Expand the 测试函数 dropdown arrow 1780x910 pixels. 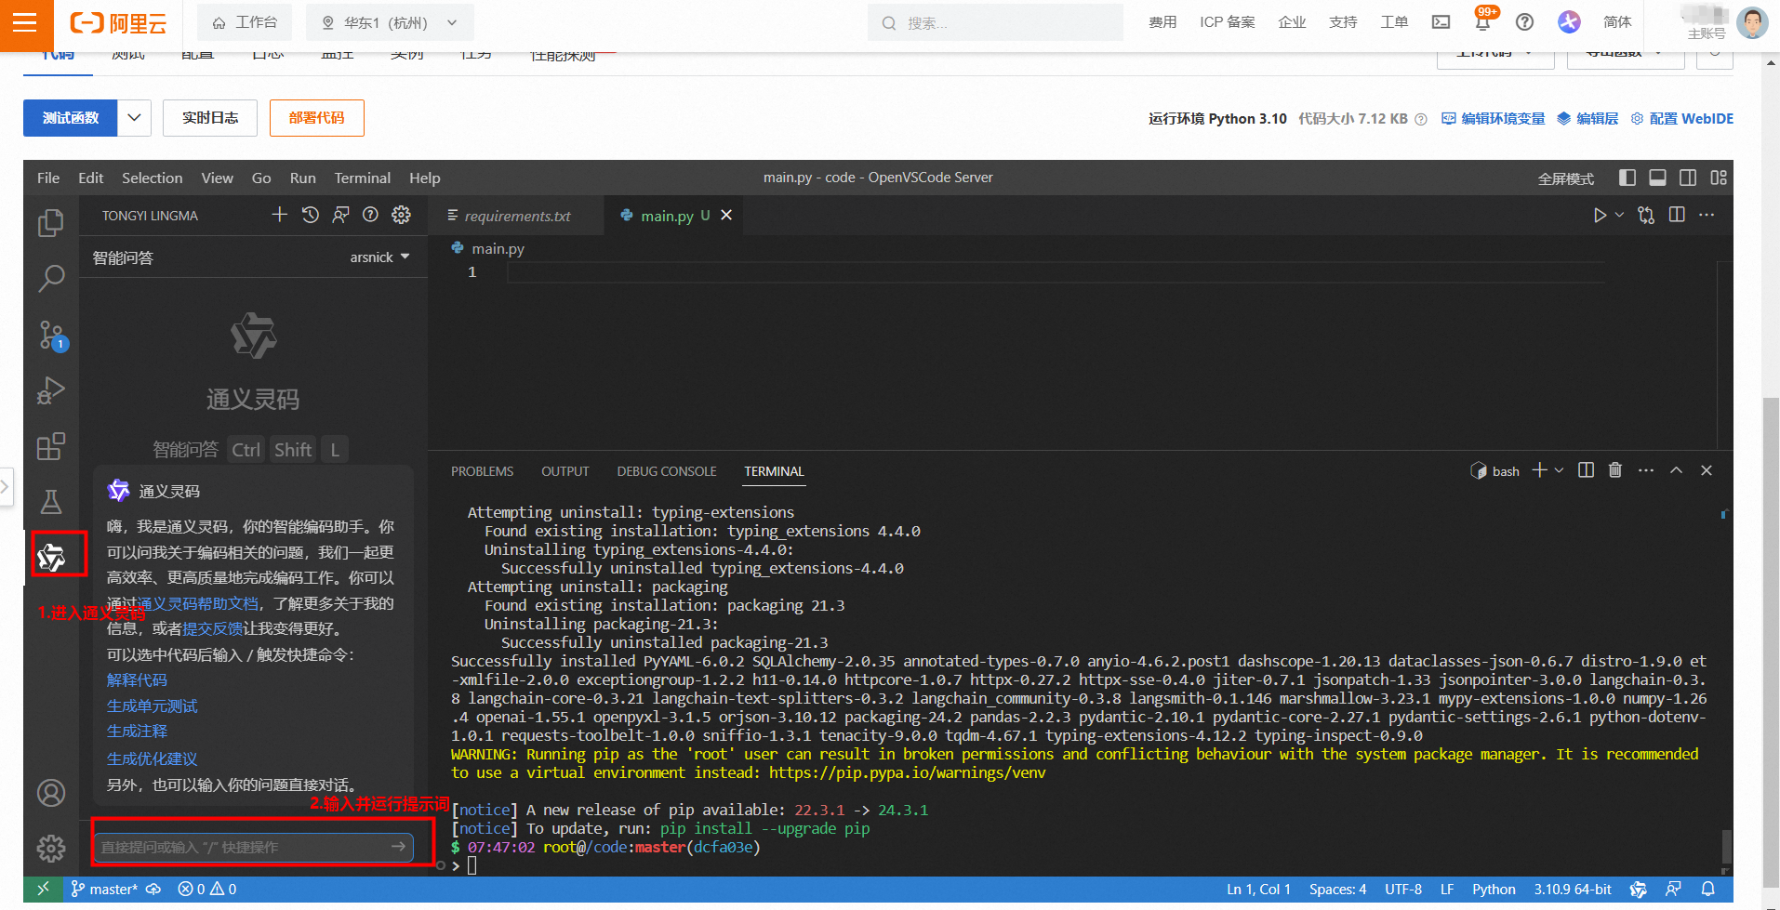tap(134, 118)
